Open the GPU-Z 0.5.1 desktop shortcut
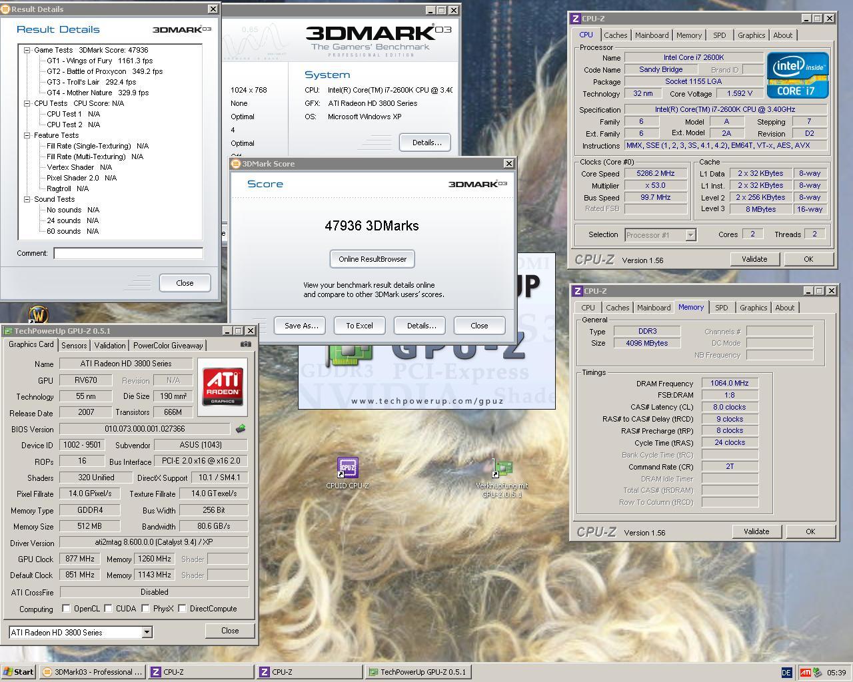This screenshot has width=853, height=682. [x=502, y=478]
